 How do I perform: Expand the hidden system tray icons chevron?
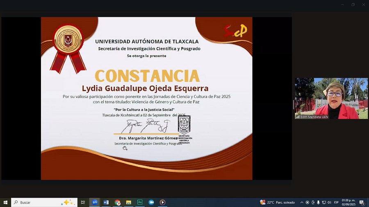pos(302,202)
